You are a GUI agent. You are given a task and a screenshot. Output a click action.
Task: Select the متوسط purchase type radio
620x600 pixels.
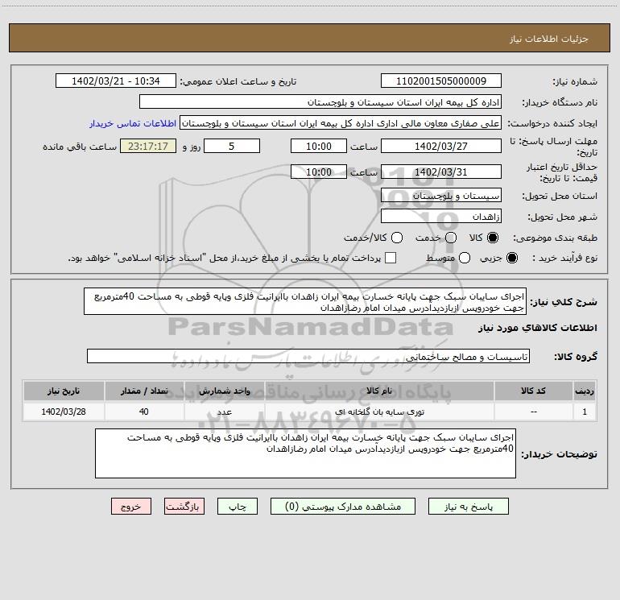pyautogui.click(x=465, y=258)
